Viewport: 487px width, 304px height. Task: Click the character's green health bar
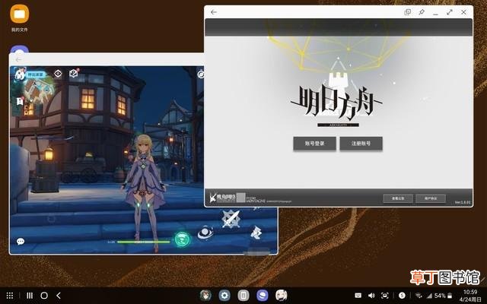point(144,242)
